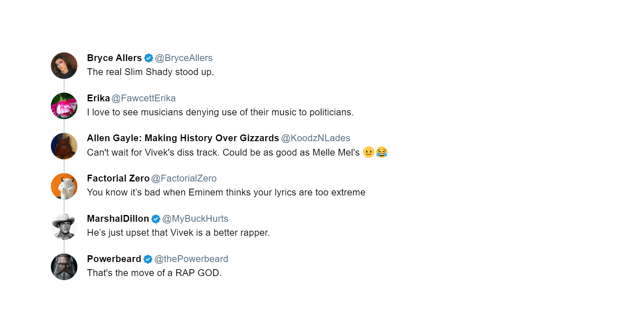
Task: Open the @KoodzNLades profile handle
Action: (x=315, y=138)
